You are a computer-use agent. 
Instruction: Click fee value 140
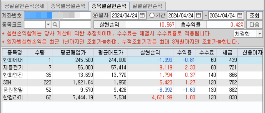point(212,75)
